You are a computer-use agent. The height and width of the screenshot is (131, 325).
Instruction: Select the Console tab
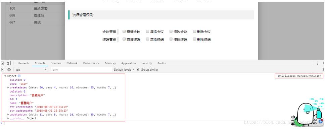(40, 63)
